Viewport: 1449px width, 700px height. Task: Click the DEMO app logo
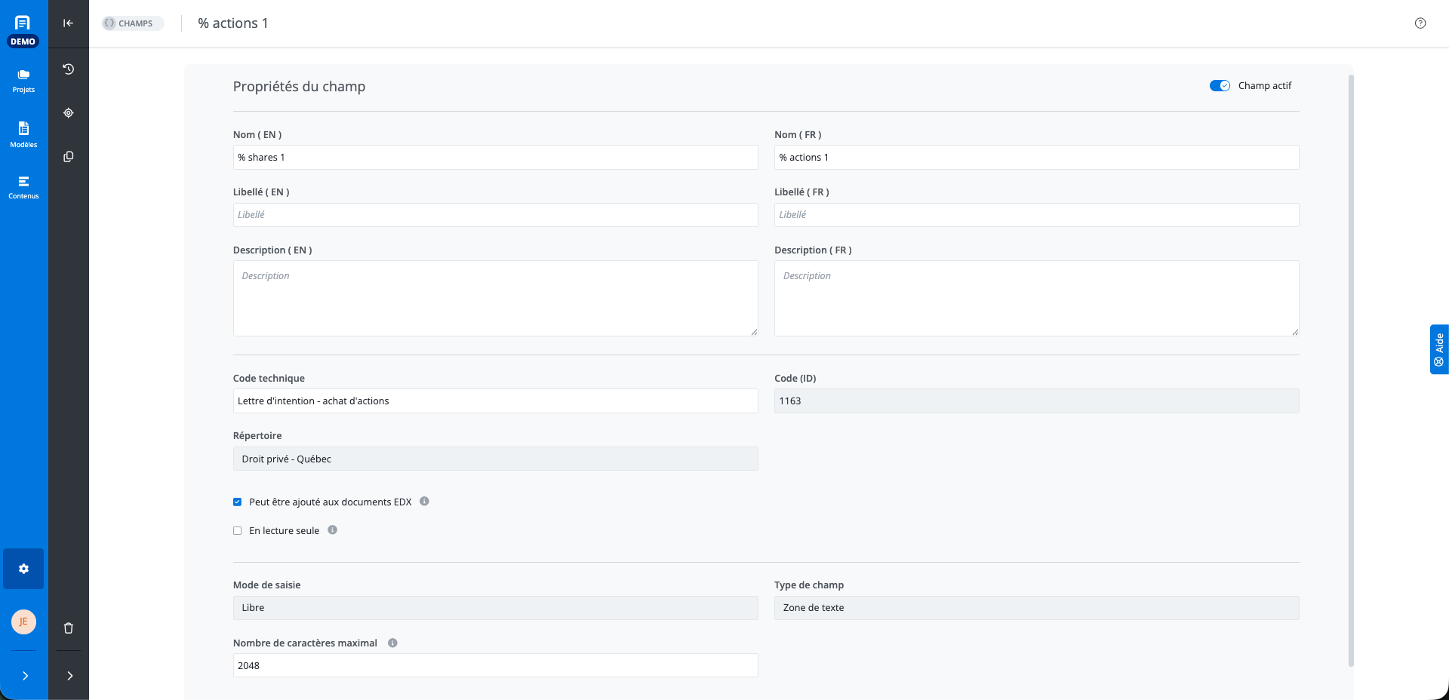pos(23,30)
